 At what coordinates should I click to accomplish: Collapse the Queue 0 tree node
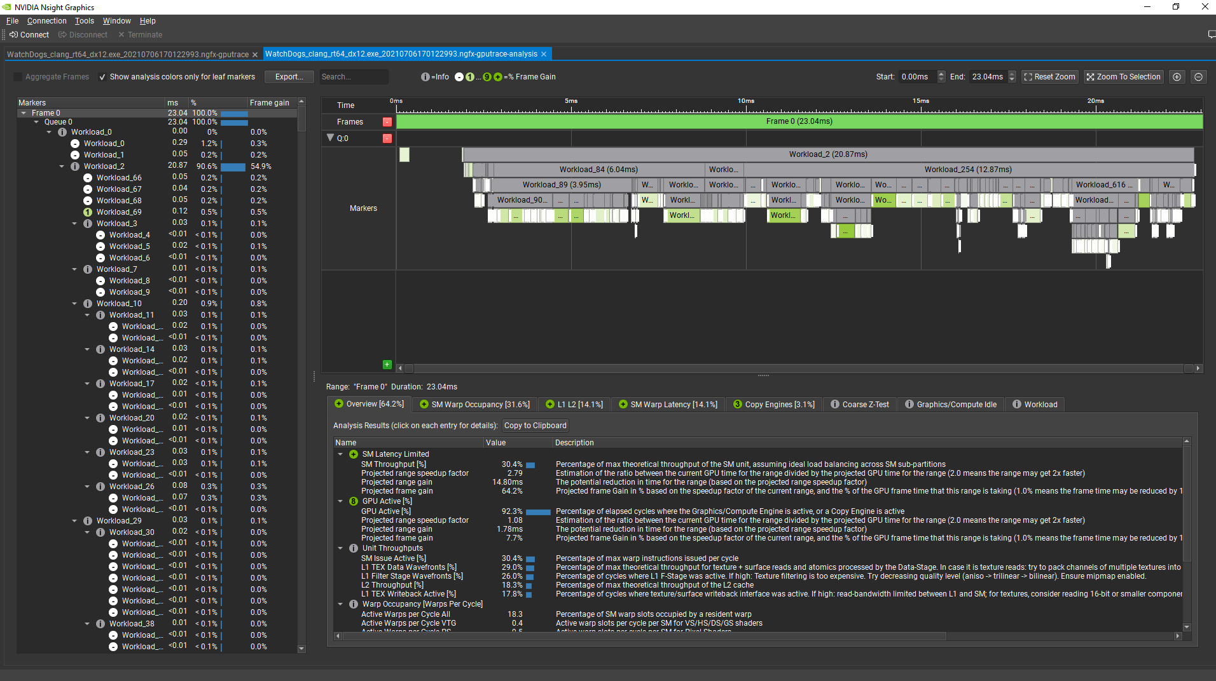[x=36, y=122]
